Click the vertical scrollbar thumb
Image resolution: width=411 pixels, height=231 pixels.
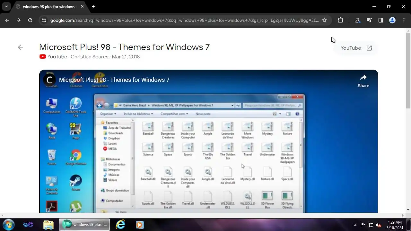click(408, 71)
